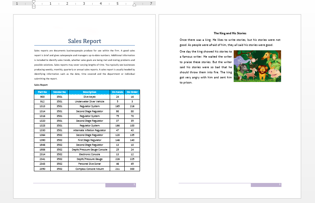315x203 pixels.
Task: Select the First Line Indent marker on ruler
Action: [34, 2]
